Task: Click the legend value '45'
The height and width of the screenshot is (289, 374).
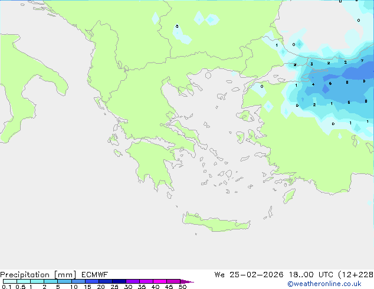Action: [x=169, y=287]
